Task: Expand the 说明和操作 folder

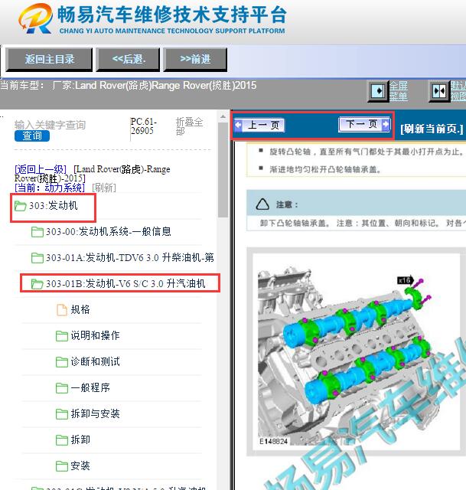Action: 95,336
